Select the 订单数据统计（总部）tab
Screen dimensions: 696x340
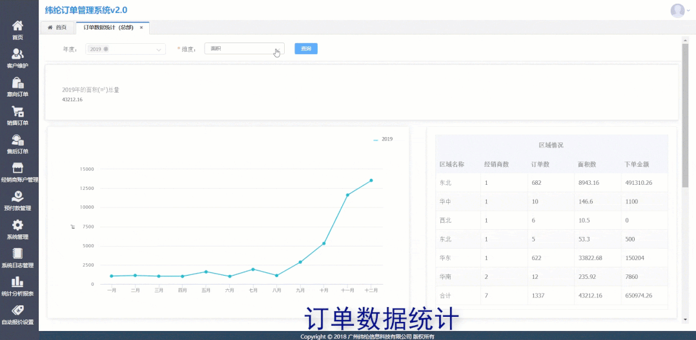point(108,28)
